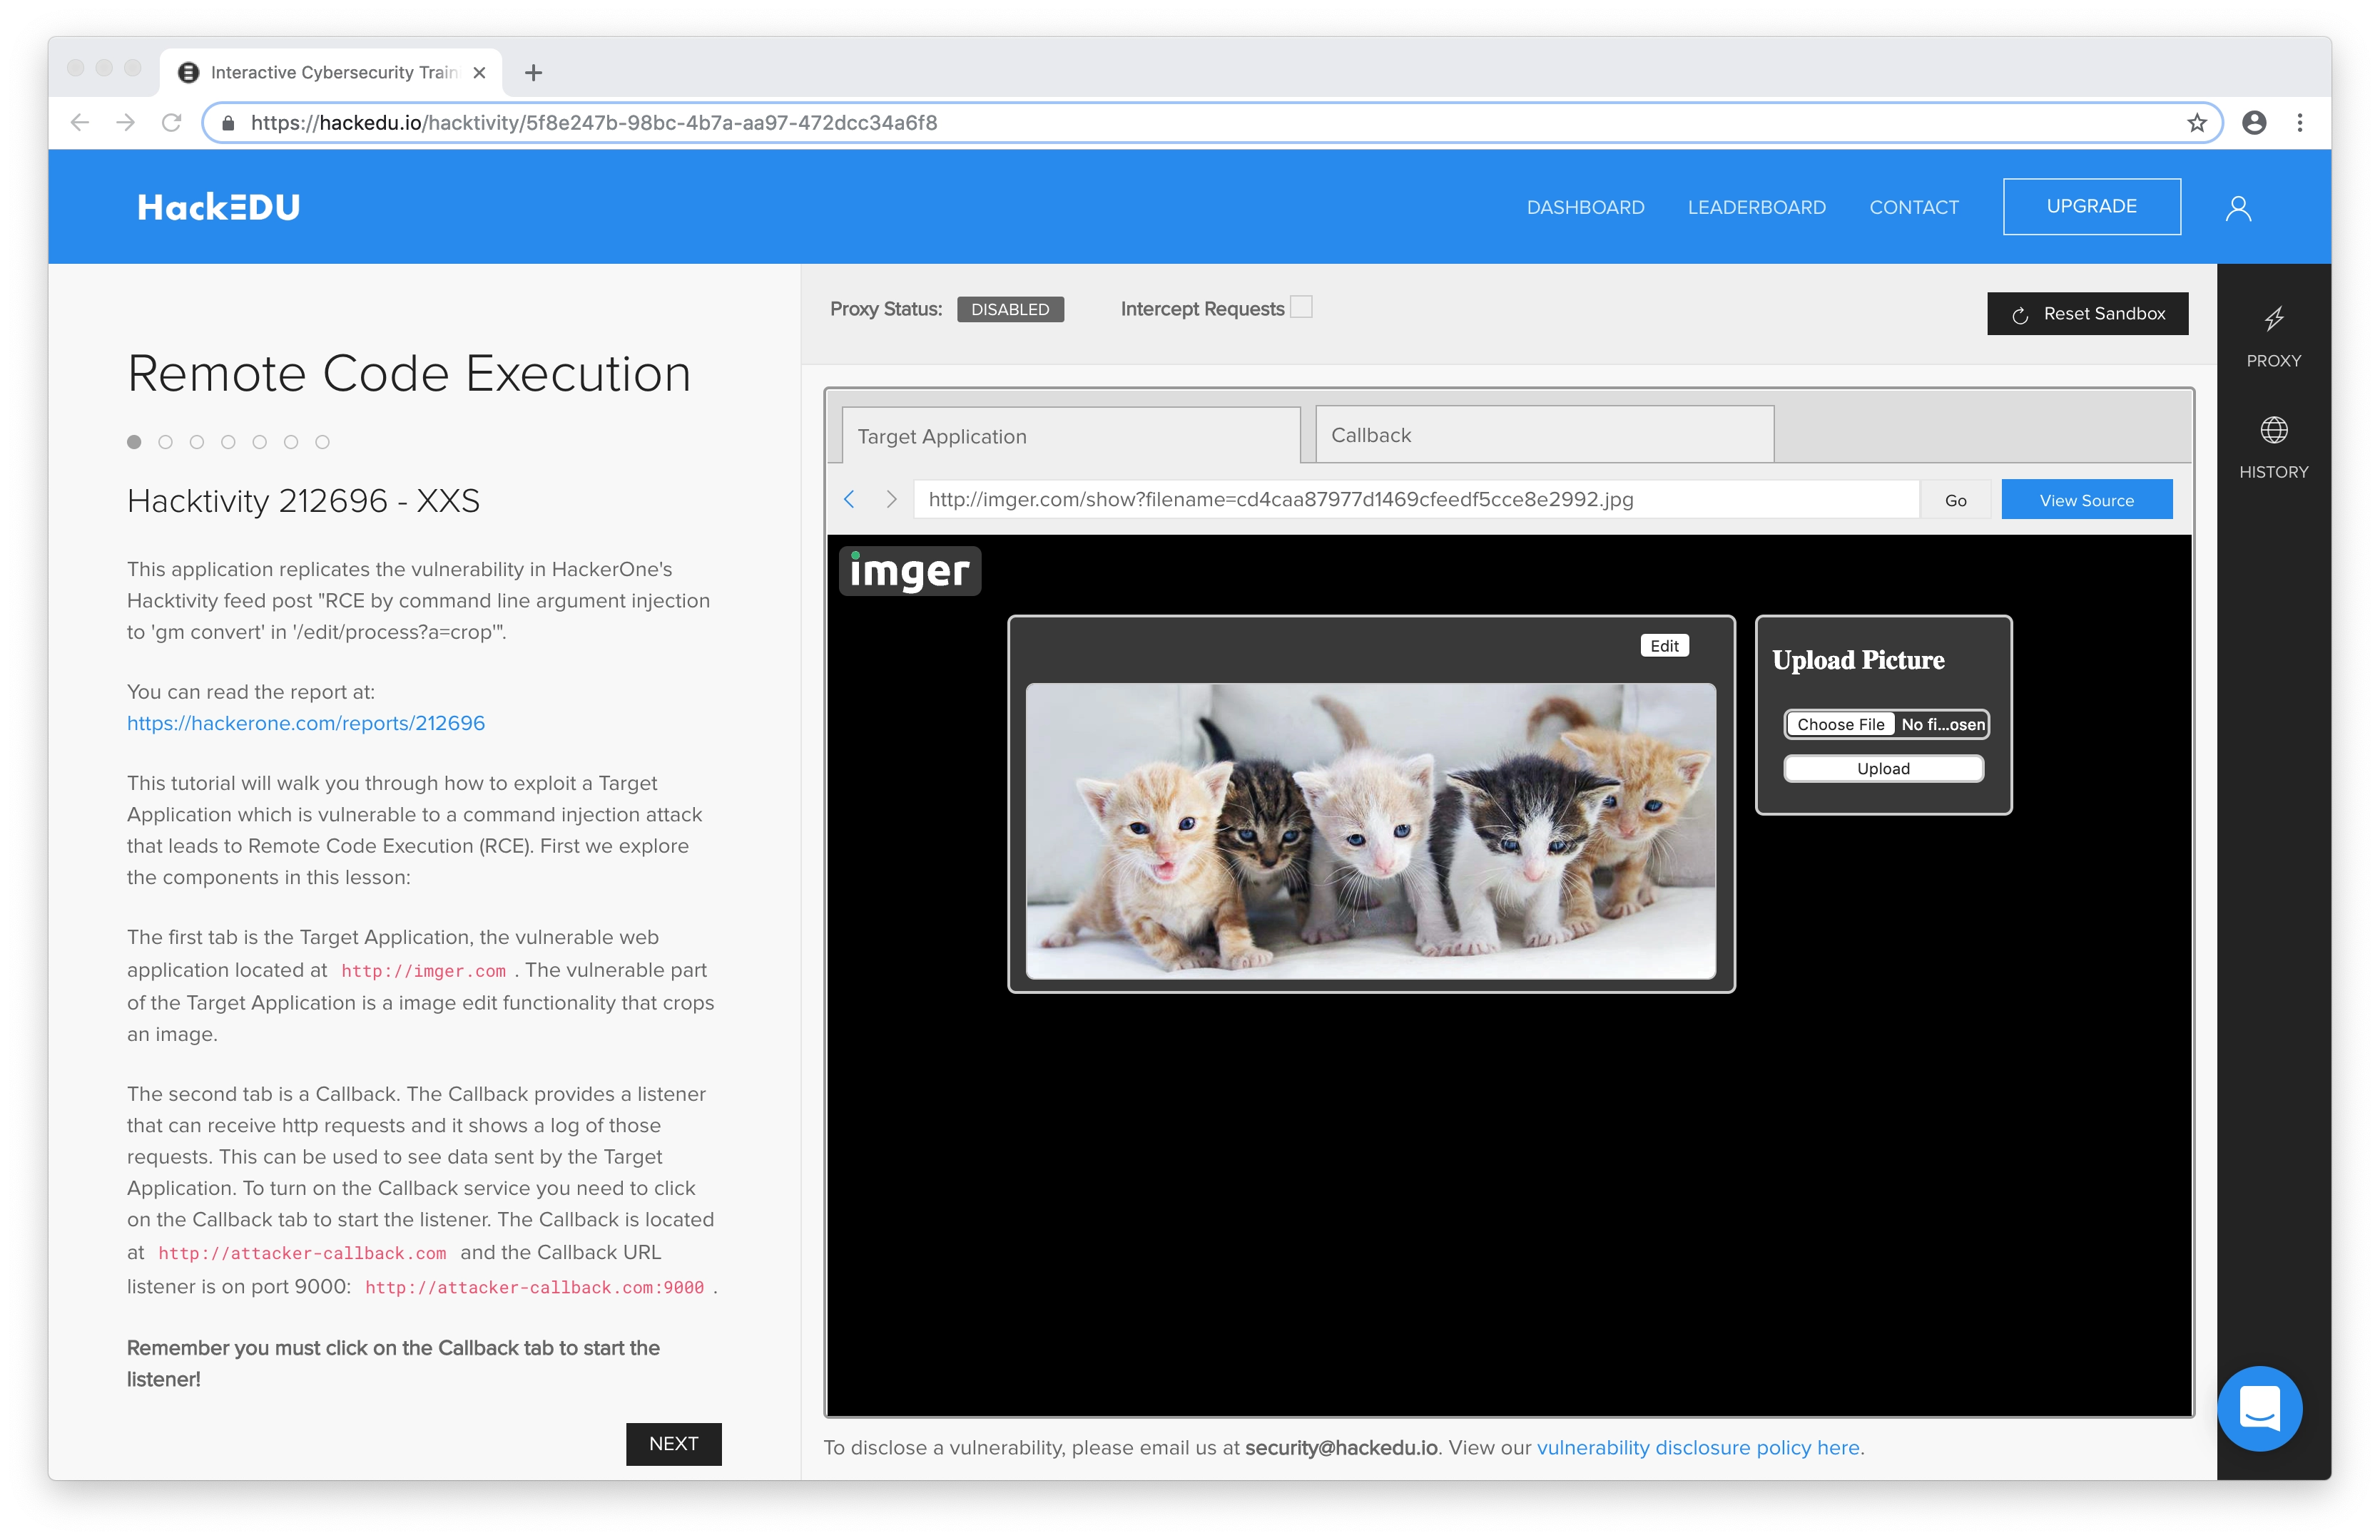The height and width of the screenshot is (1540, 2380).
Task: Open the Proxy panel lightning icon
Action: coord(2273,320)
